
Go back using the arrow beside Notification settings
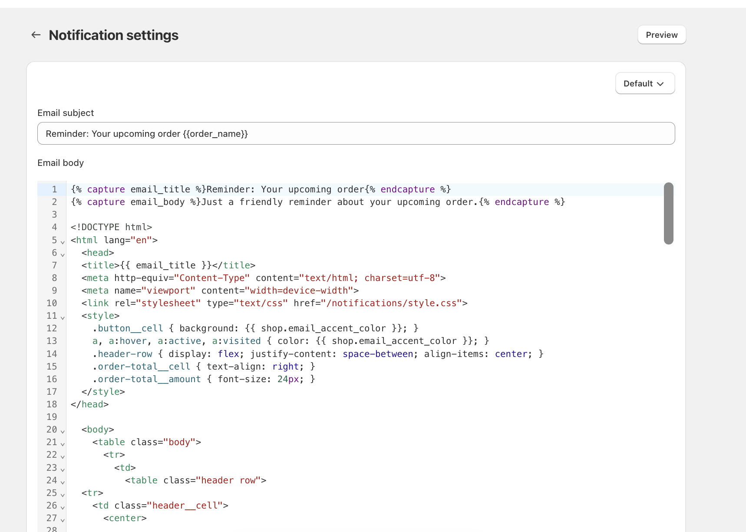36,35
